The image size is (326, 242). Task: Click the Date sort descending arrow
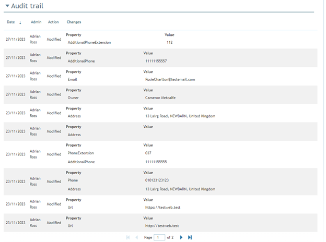[20, 22]
